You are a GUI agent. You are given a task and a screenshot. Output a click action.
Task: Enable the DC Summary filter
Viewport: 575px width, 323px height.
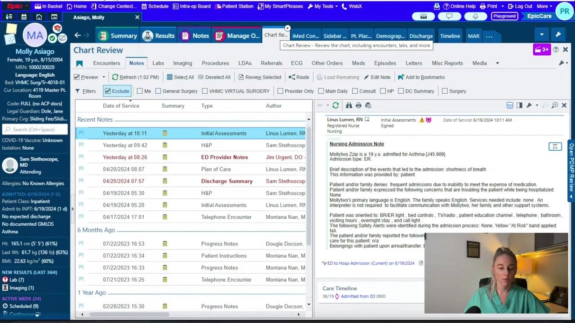coord(401,91)
